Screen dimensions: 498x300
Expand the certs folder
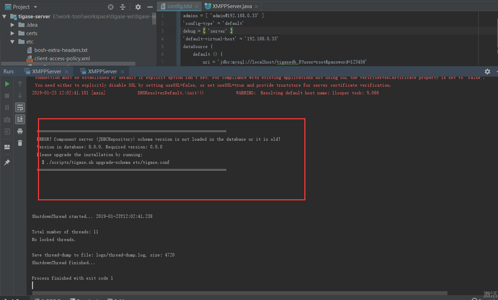tap(12, 33)
